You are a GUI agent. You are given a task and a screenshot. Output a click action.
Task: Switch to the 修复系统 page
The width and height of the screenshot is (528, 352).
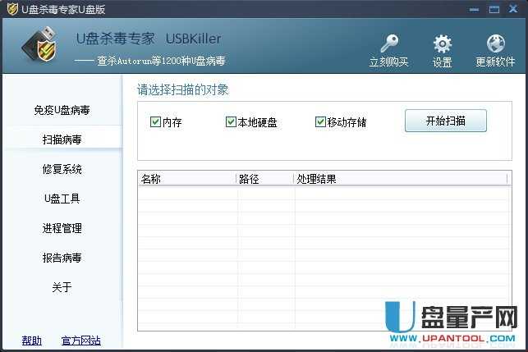click(x=62, y=169)
